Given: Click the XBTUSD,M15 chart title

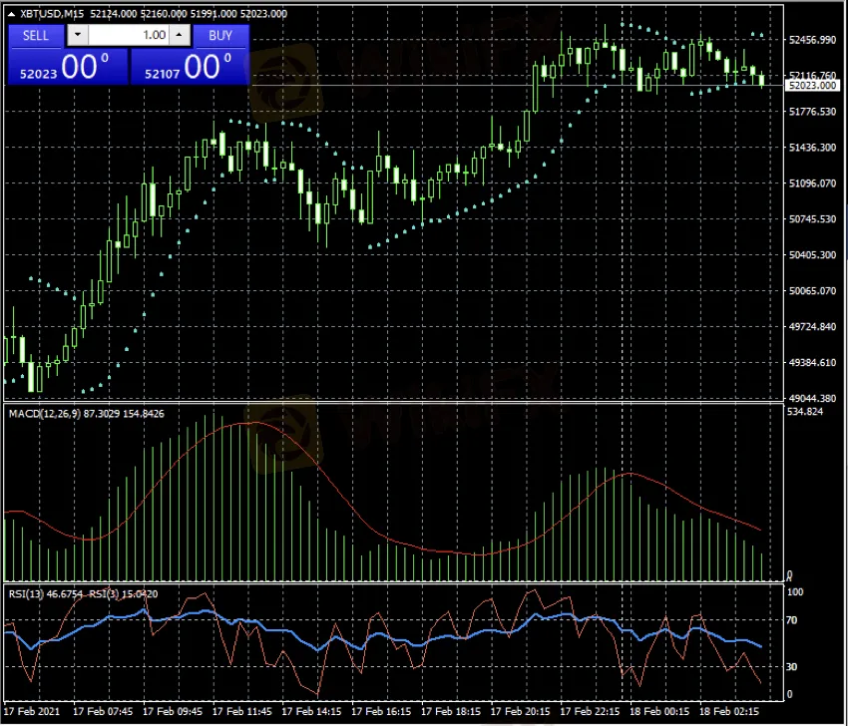Looking at the screenshot, I should 52,14.
